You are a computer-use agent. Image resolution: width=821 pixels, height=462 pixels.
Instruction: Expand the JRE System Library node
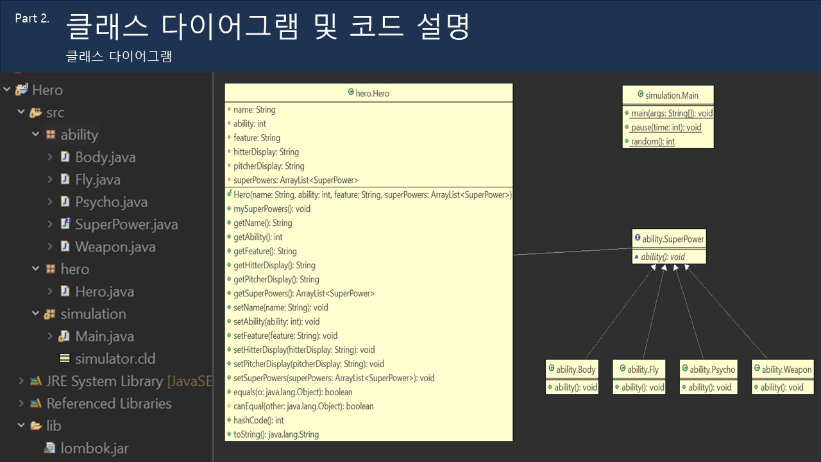coord(21,381)
